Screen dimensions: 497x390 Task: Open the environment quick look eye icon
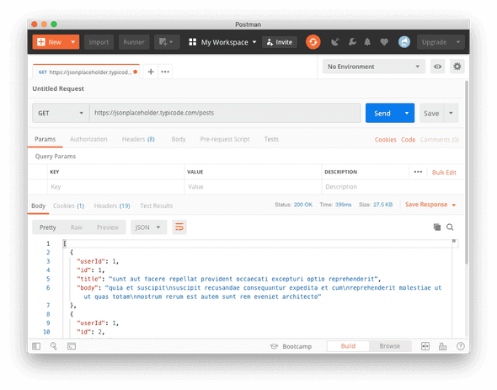click(438, 67)
